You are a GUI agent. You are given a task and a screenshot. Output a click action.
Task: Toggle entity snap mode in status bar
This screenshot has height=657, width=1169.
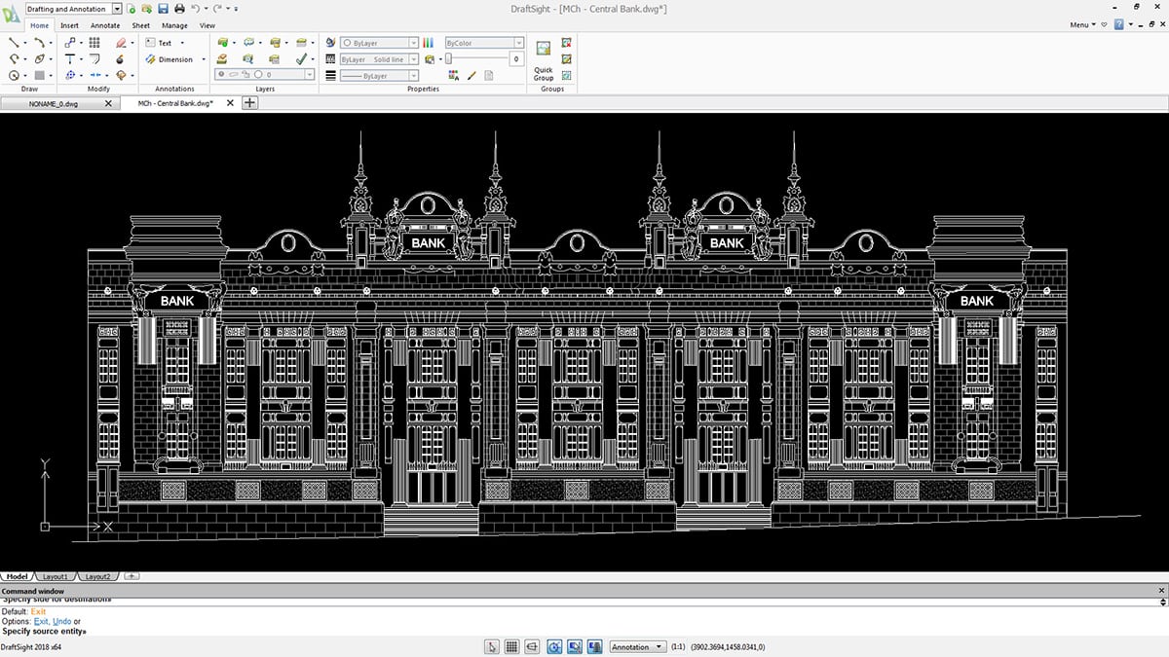[x=575, y=646]
